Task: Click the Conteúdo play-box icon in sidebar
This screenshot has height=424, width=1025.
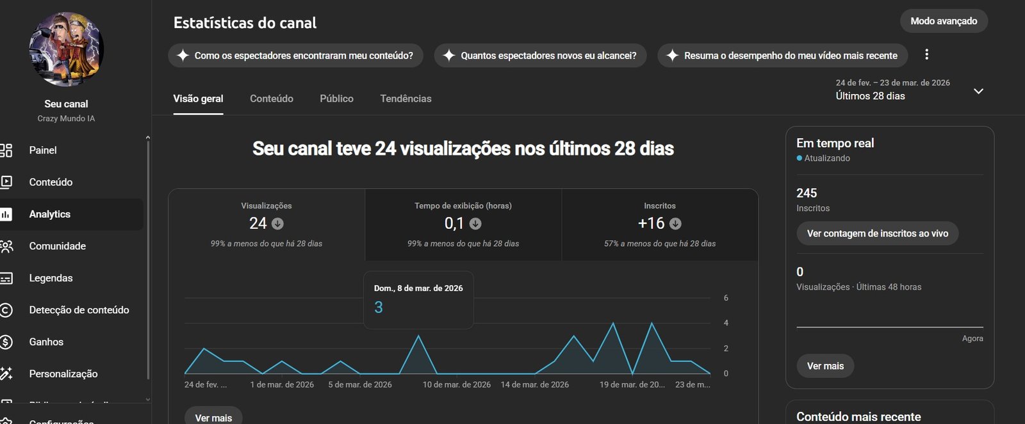Action: click(x=6, y=182)
